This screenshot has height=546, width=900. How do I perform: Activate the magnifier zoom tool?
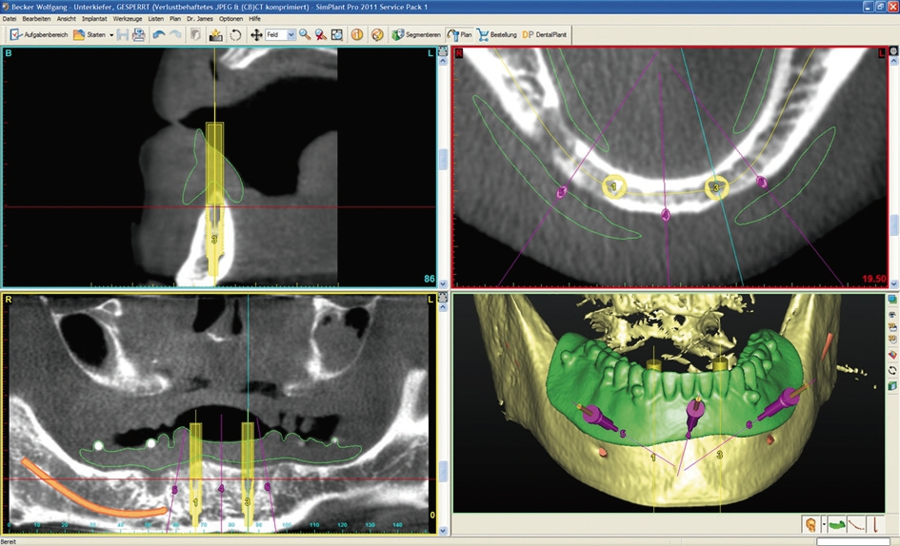pyautogui.click(x=305, y=35)
